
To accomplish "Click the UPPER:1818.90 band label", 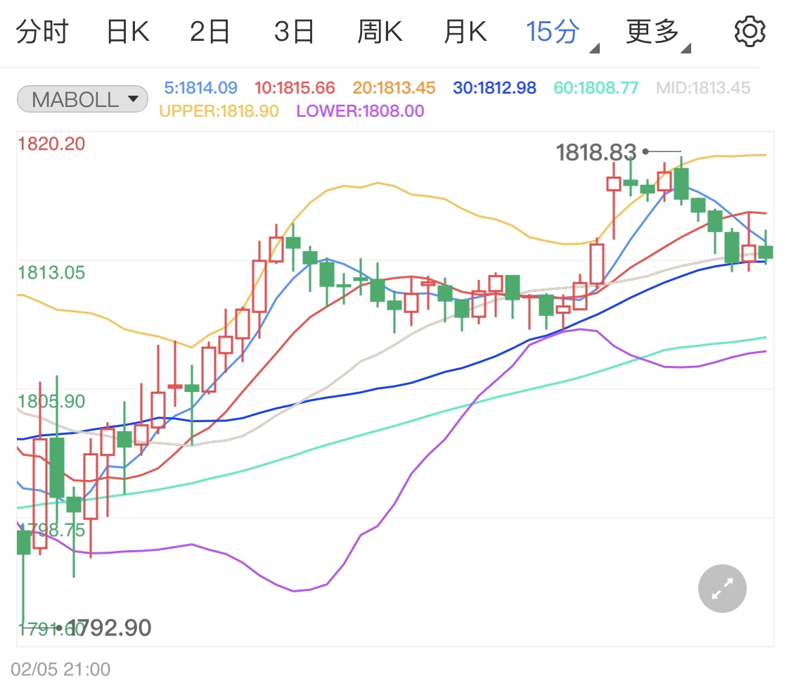I will [x=219, y=111].
